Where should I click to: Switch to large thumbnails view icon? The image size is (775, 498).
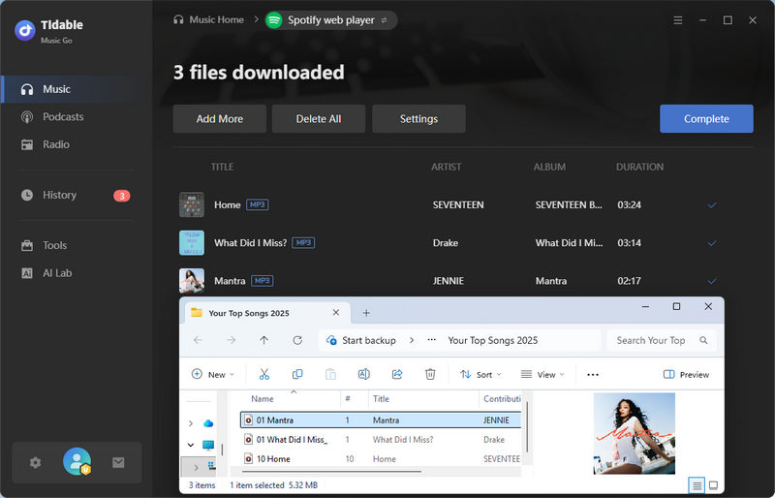tap(714, 484)
